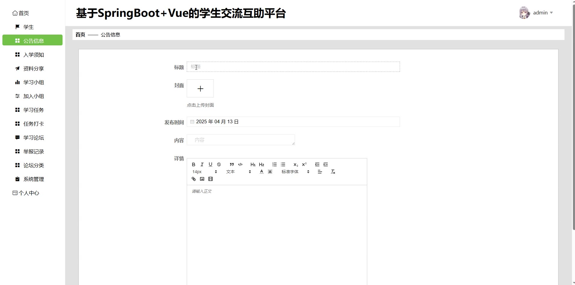
Task: Toggle strikethrough formatting in the editor
Action: (219, 164)
